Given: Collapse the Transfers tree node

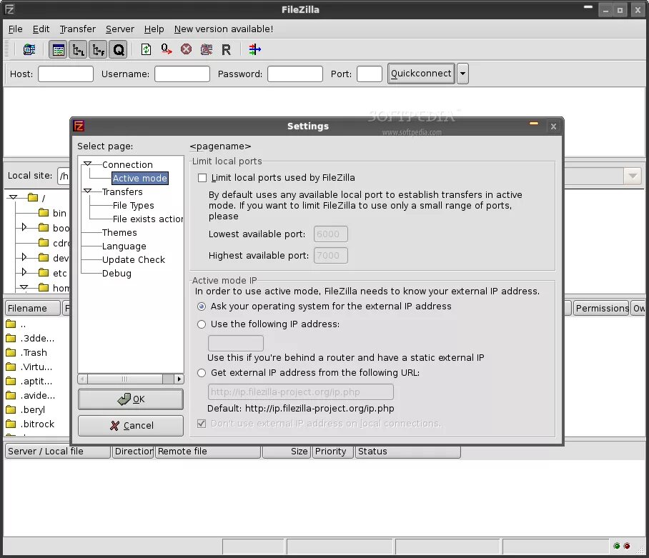Looking at the screenshot, I should coord(87,191).
